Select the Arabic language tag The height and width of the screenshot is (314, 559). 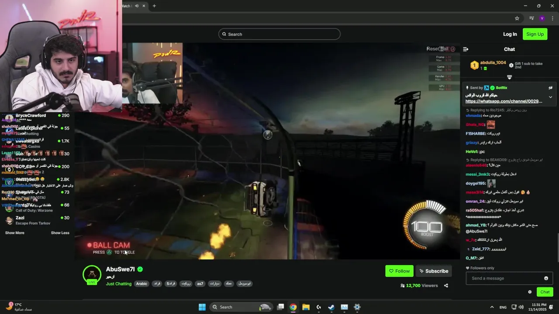(141, 283)
